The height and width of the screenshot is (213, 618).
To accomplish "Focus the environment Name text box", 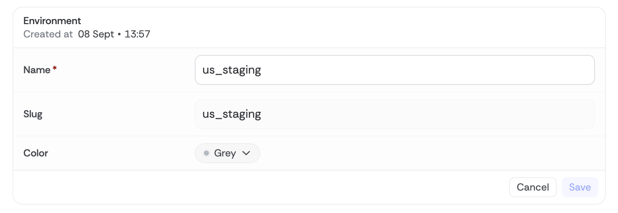I will [394, 70].
